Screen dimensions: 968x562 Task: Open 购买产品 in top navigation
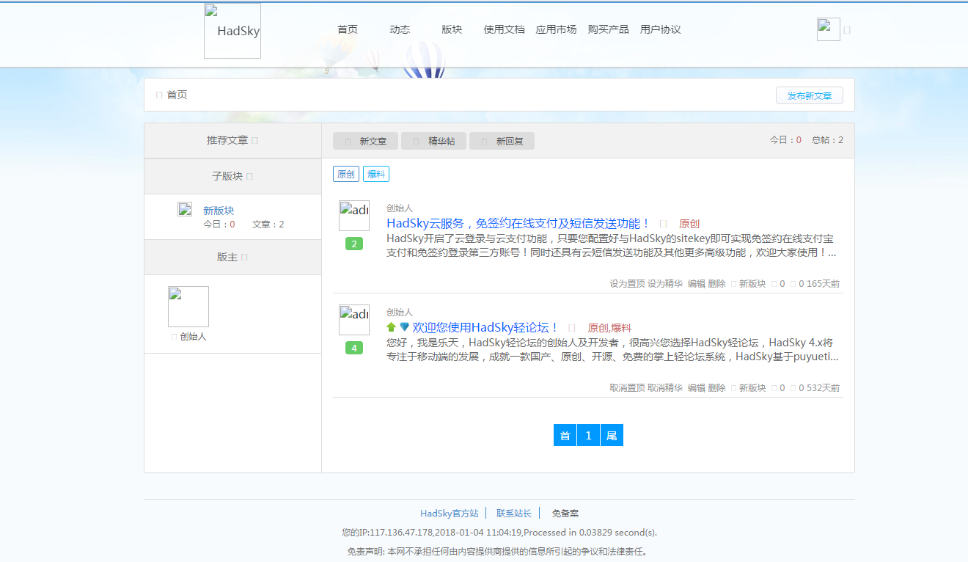click(x=608, y=29)
